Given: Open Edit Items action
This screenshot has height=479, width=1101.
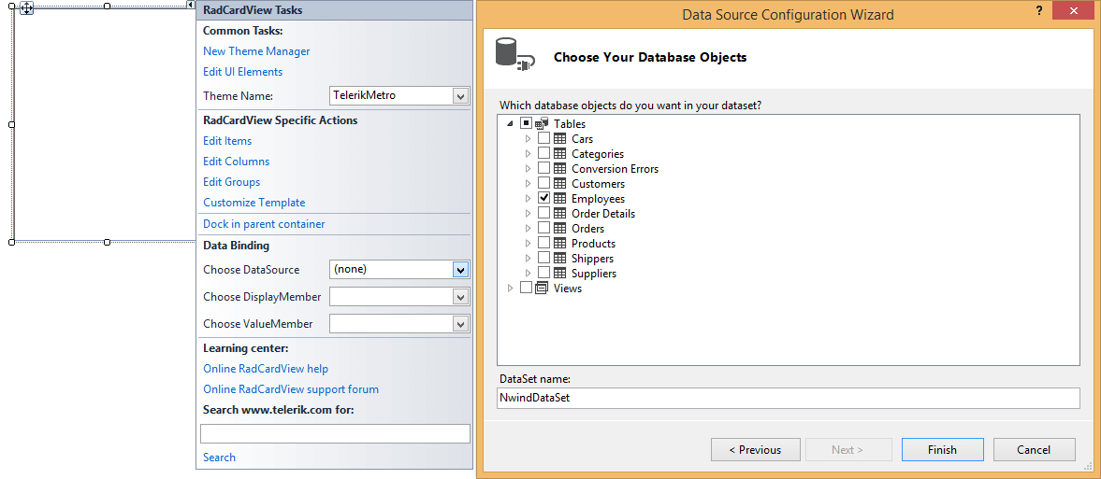Looking at the screenshot, I should click(227, 141).
